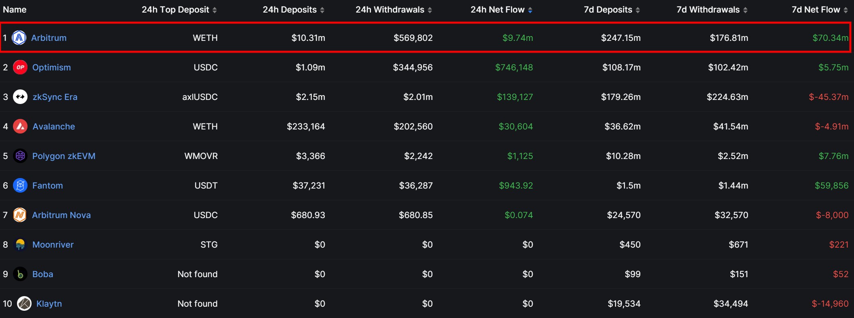Click the Boba logo icon
854x318 pixels.
click(20, 274)
